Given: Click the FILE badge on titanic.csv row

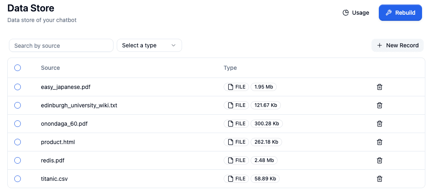Looking at the screenshot, I should [x=236, y=179].
